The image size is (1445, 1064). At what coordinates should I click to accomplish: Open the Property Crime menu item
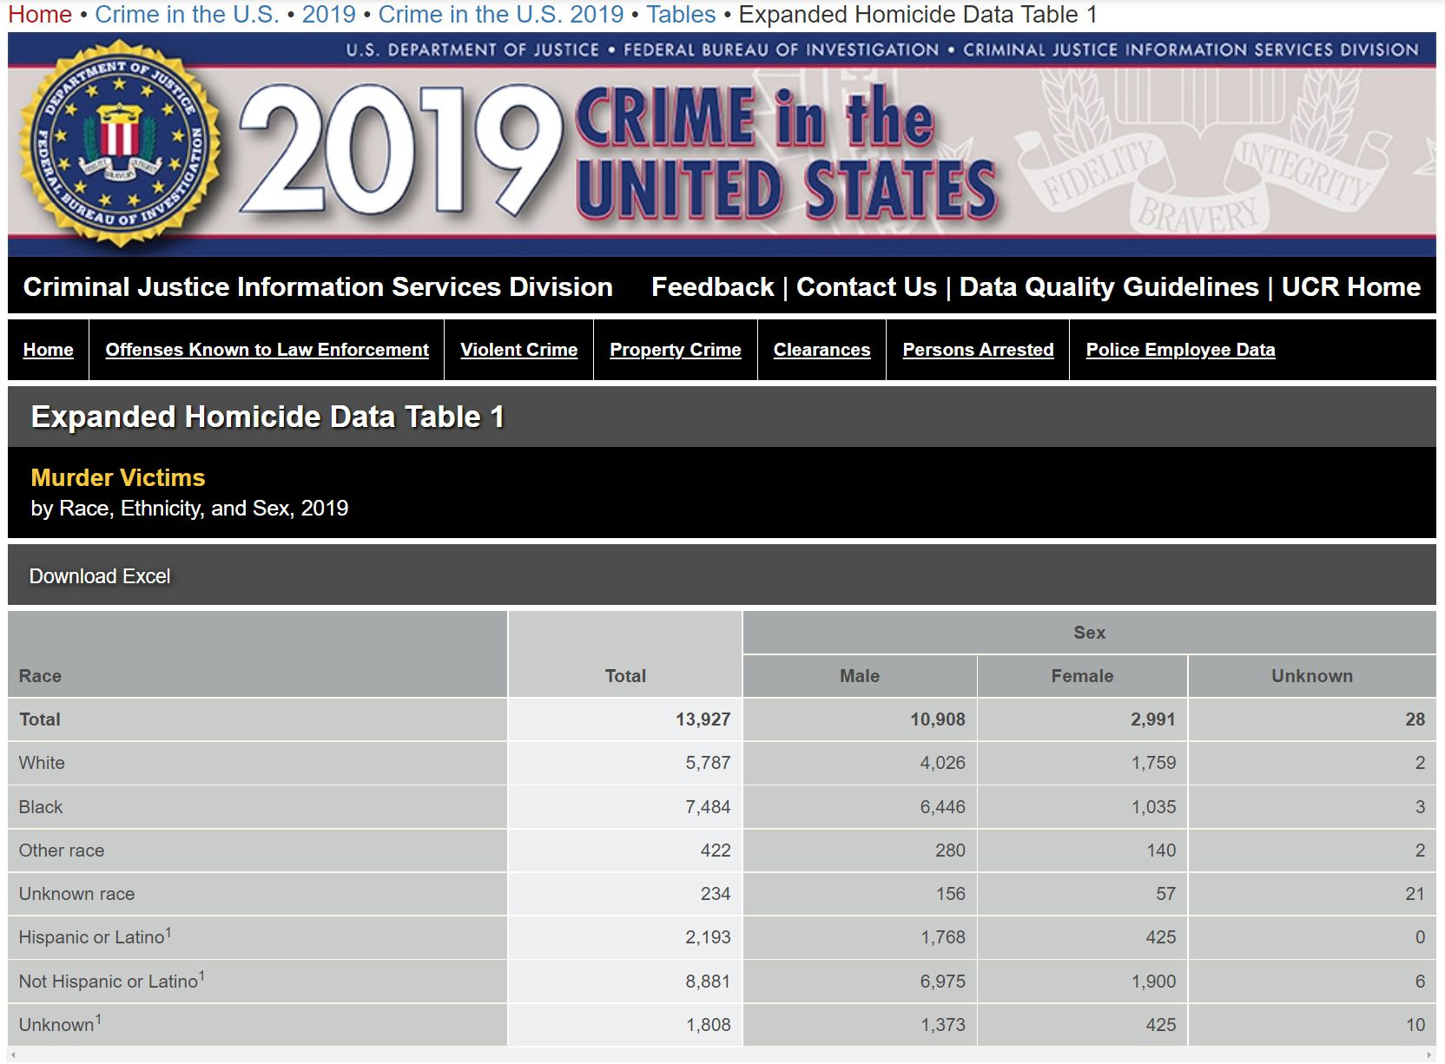point(676,350)
